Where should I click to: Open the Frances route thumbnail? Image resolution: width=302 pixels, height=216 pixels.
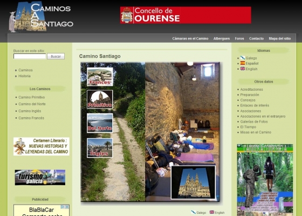100,77
